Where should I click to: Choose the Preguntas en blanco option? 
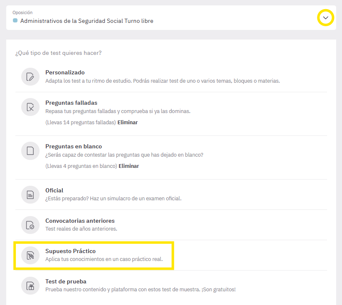(171, 157)
